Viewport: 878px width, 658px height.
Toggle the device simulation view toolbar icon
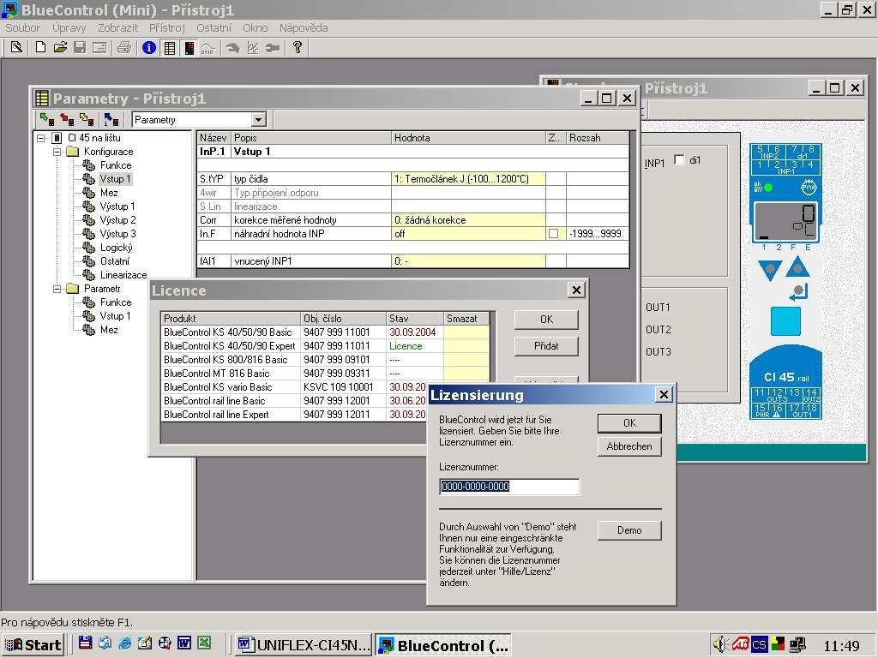click(189, 48)
